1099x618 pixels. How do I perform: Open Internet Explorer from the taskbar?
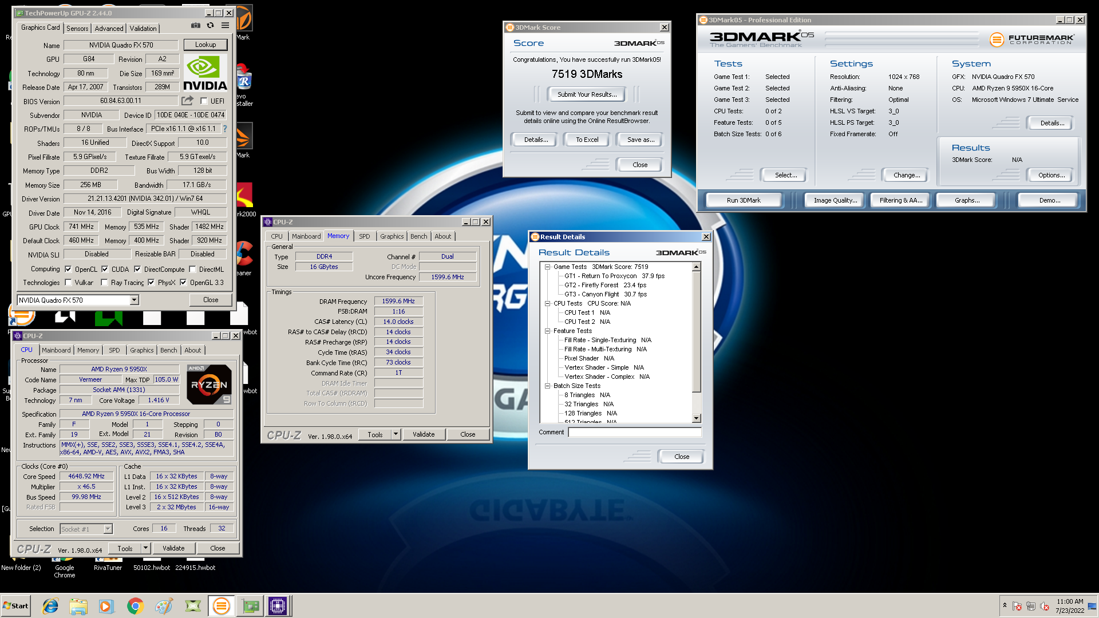click(x=50, y=606)
